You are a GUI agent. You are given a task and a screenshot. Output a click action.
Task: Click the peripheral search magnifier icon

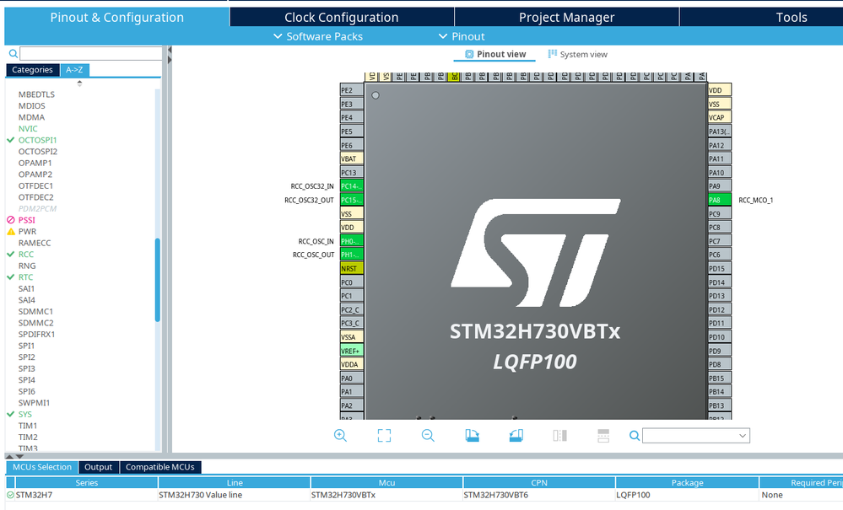coord(13,53)
